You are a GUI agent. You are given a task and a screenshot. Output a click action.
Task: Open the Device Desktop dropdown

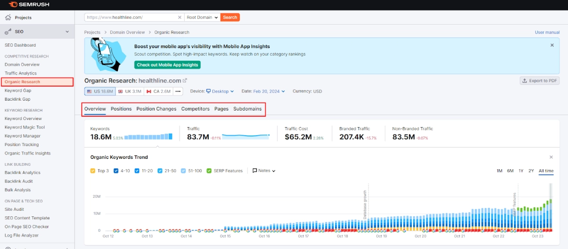point(220,91)
